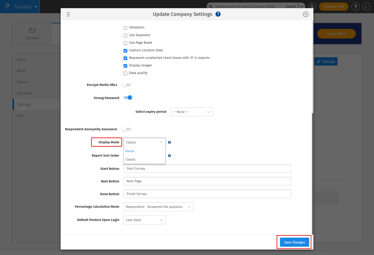Click the Save Changes button

pyautogui.click(x=294, y=242)
